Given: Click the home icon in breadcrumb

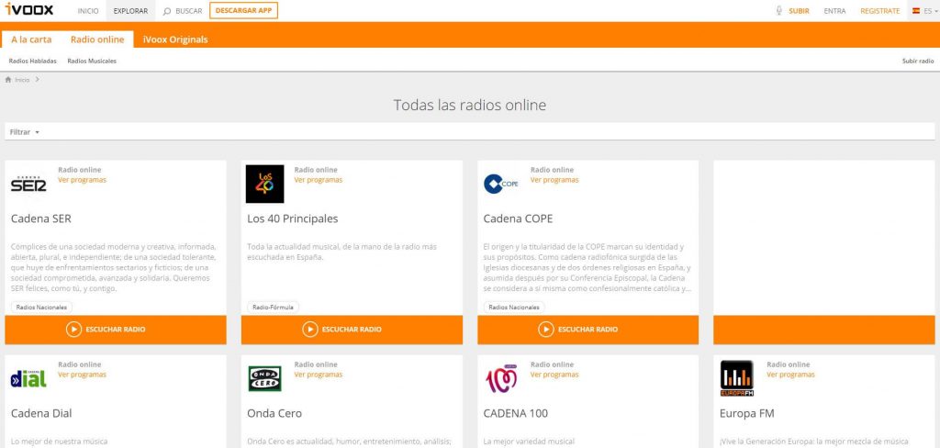Looking at the screenshot, I should (8, 79).
